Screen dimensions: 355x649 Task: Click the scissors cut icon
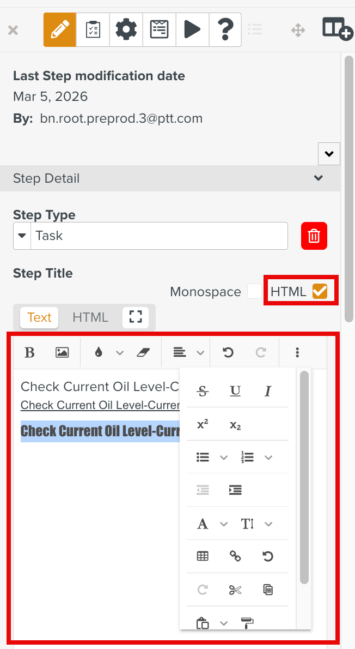point(235,590)
